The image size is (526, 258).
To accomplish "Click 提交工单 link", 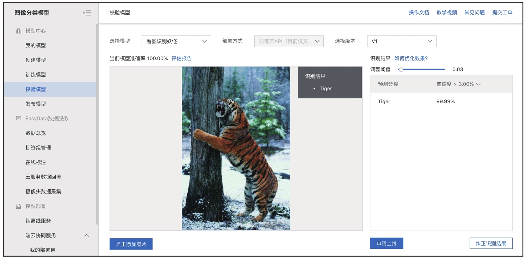I will pyautogui.click(x=502, y=13).
